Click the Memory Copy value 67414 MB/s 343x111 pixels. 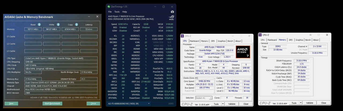pyautogui.click(x=70, y=29)
